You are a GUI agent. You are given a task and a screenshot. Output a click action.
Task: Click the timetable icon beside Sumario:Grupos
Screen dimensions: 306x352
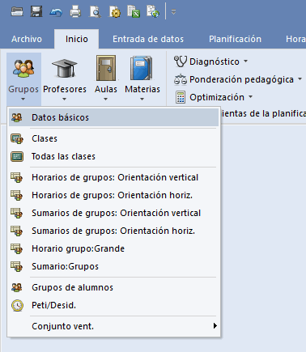pos(17,266)
